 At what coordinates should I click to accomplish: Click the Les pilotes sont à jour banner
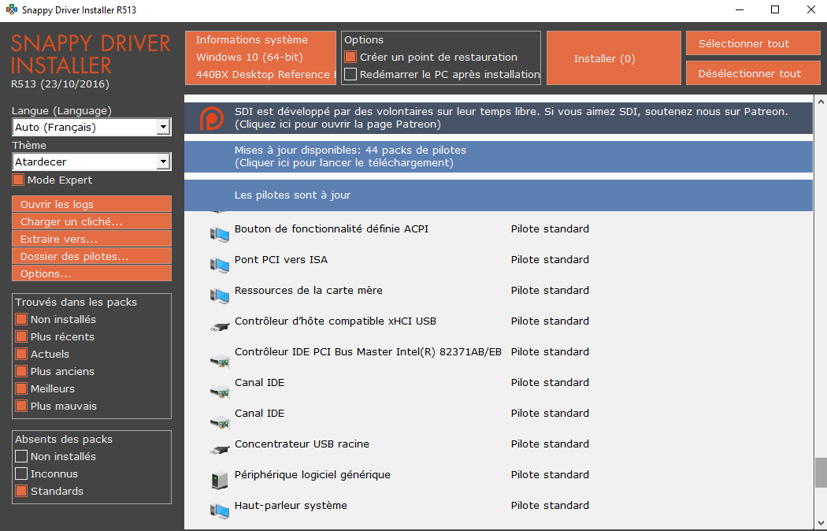pyautogui.click(x=499, y=195)
